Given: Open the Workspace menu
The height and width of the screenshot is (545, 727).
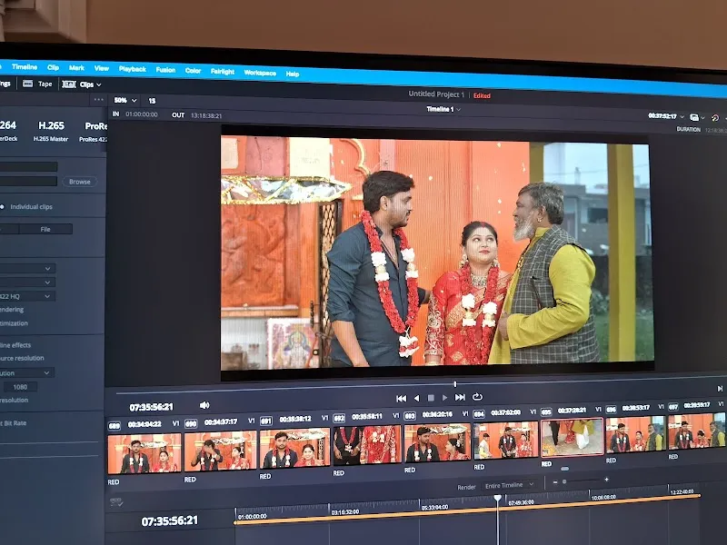Looking at the screenshot, I should (x=260, y=73).
